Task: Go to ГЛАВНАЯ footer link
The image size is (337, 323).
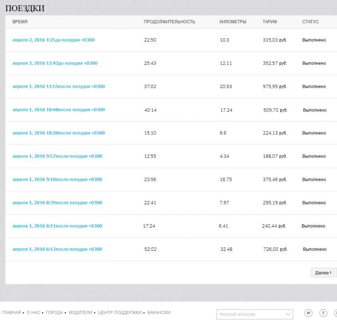Action: click(11, 312)
